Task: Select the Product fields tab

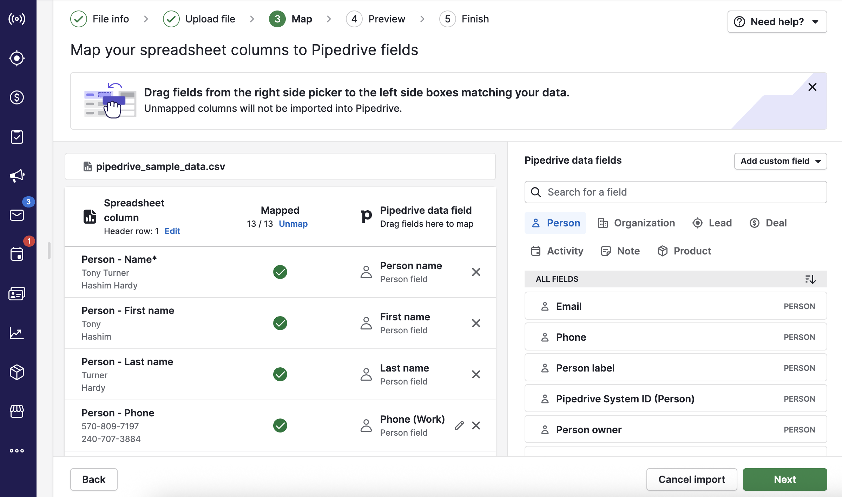Action: coord(684,251)
